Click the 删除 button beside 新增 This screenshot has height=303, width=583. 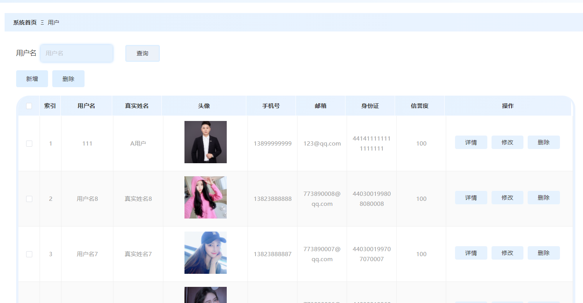[68, 79]
